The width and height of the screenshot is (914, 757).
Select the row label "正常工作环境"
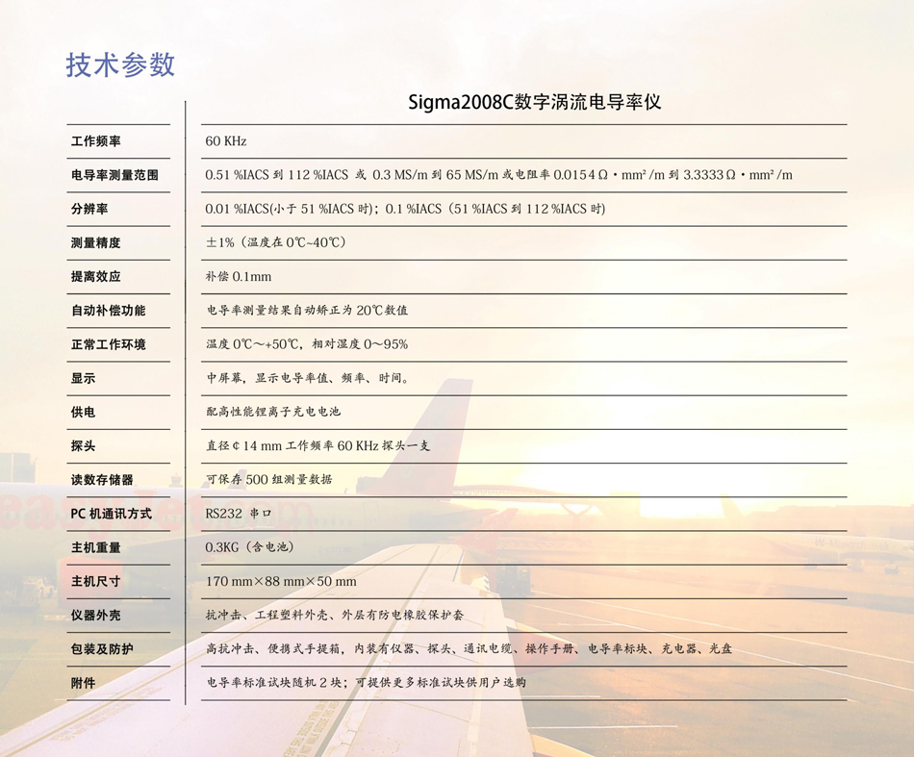[x=109, y=344]
